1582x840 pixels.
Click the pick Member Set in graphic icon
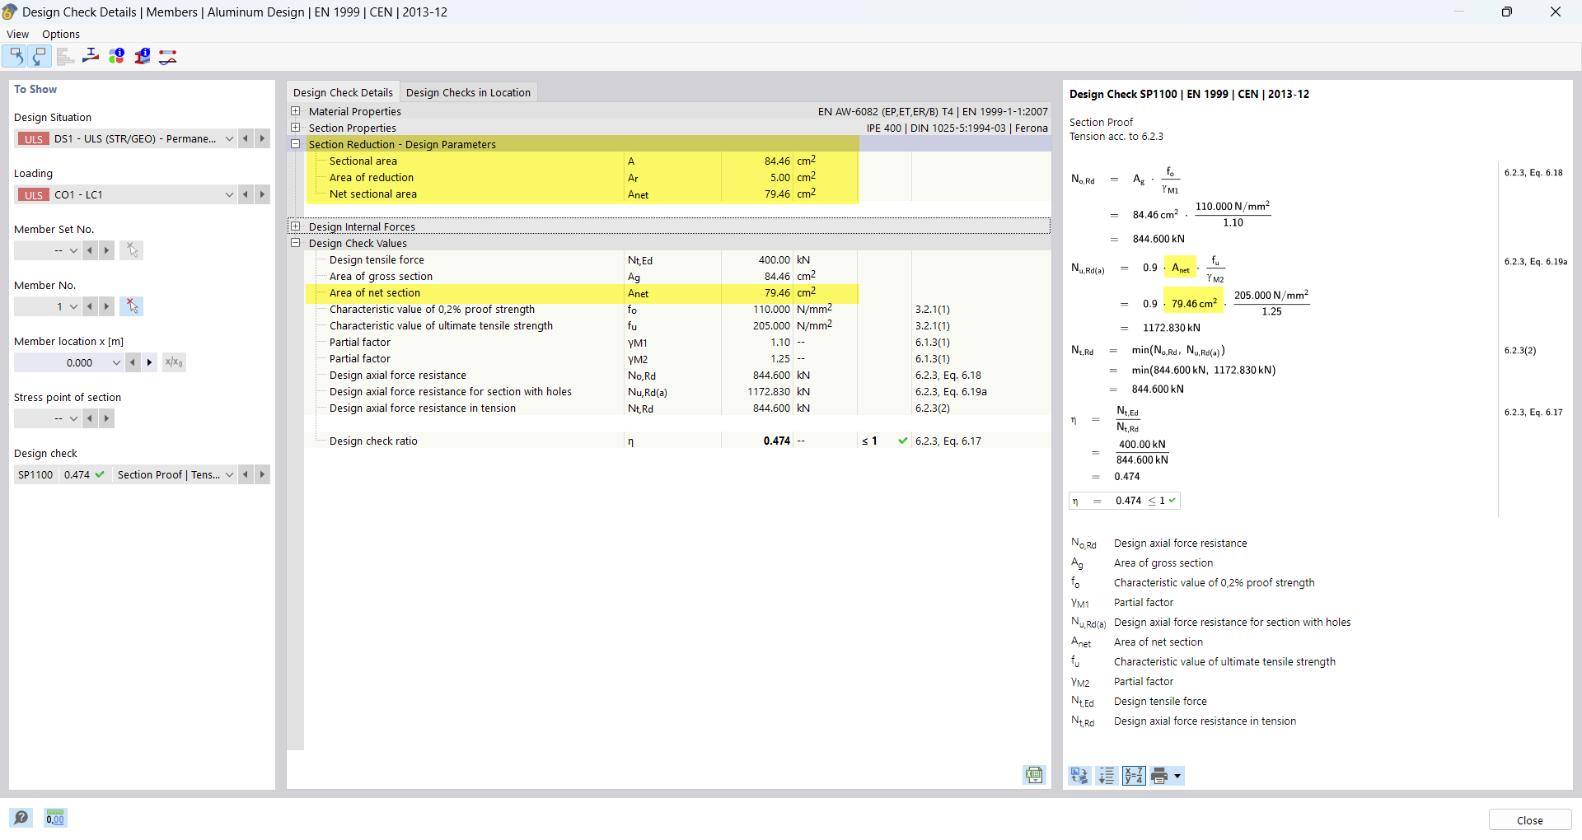click(x=131, y=250)
